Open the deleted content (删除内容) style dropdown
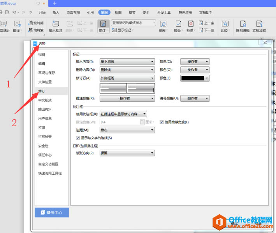The image size is (276, 233). tap(127, 70)
